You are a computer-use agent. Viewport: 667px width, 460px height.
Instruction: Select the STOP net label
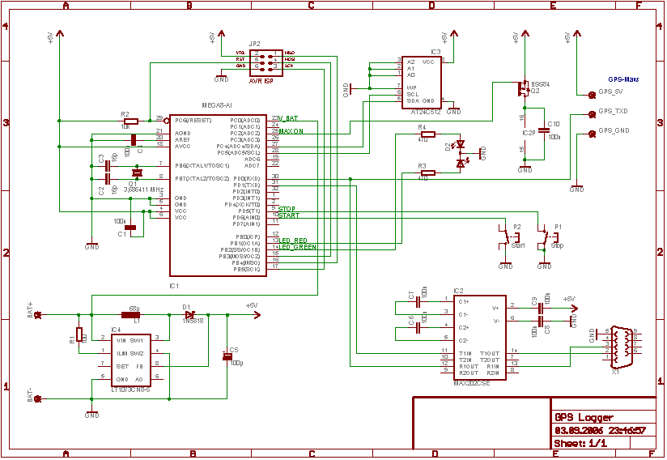[x=287, y=209]
